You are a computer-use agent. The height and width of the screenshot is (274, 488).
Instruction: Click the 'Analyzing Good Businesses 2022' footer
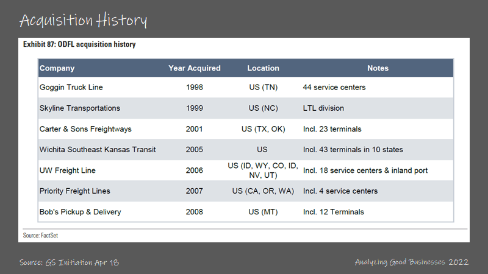tap(412, 262)
